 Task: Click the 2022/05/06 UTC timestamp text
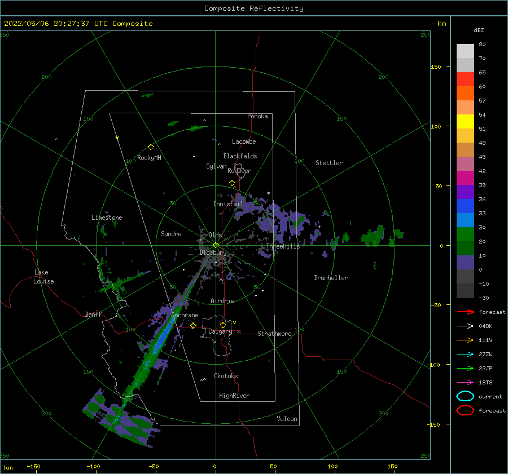click(x=78, y=24)
